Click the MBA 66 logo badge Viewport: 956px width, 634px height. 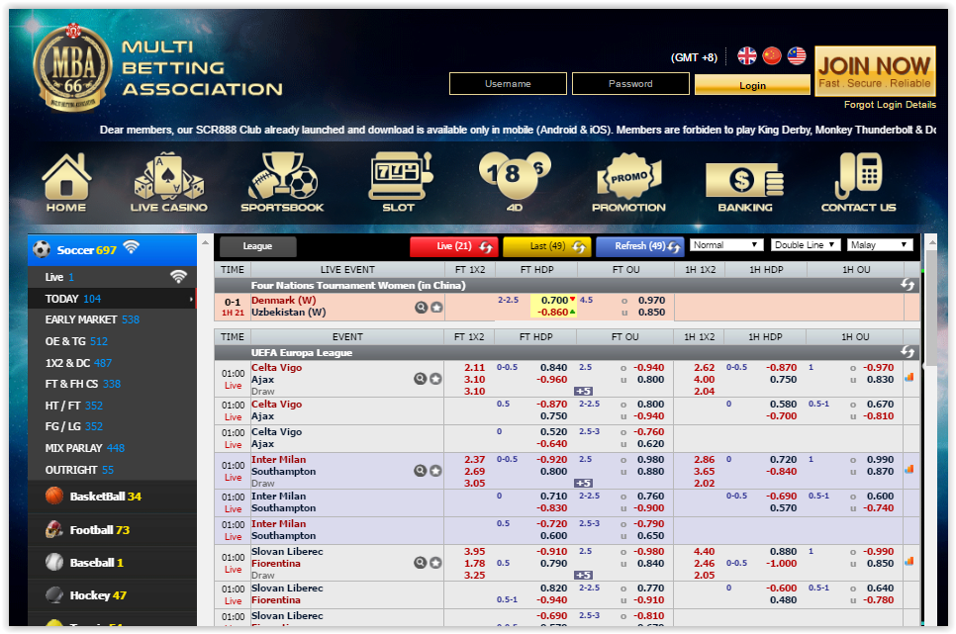[x=72, y=67]
